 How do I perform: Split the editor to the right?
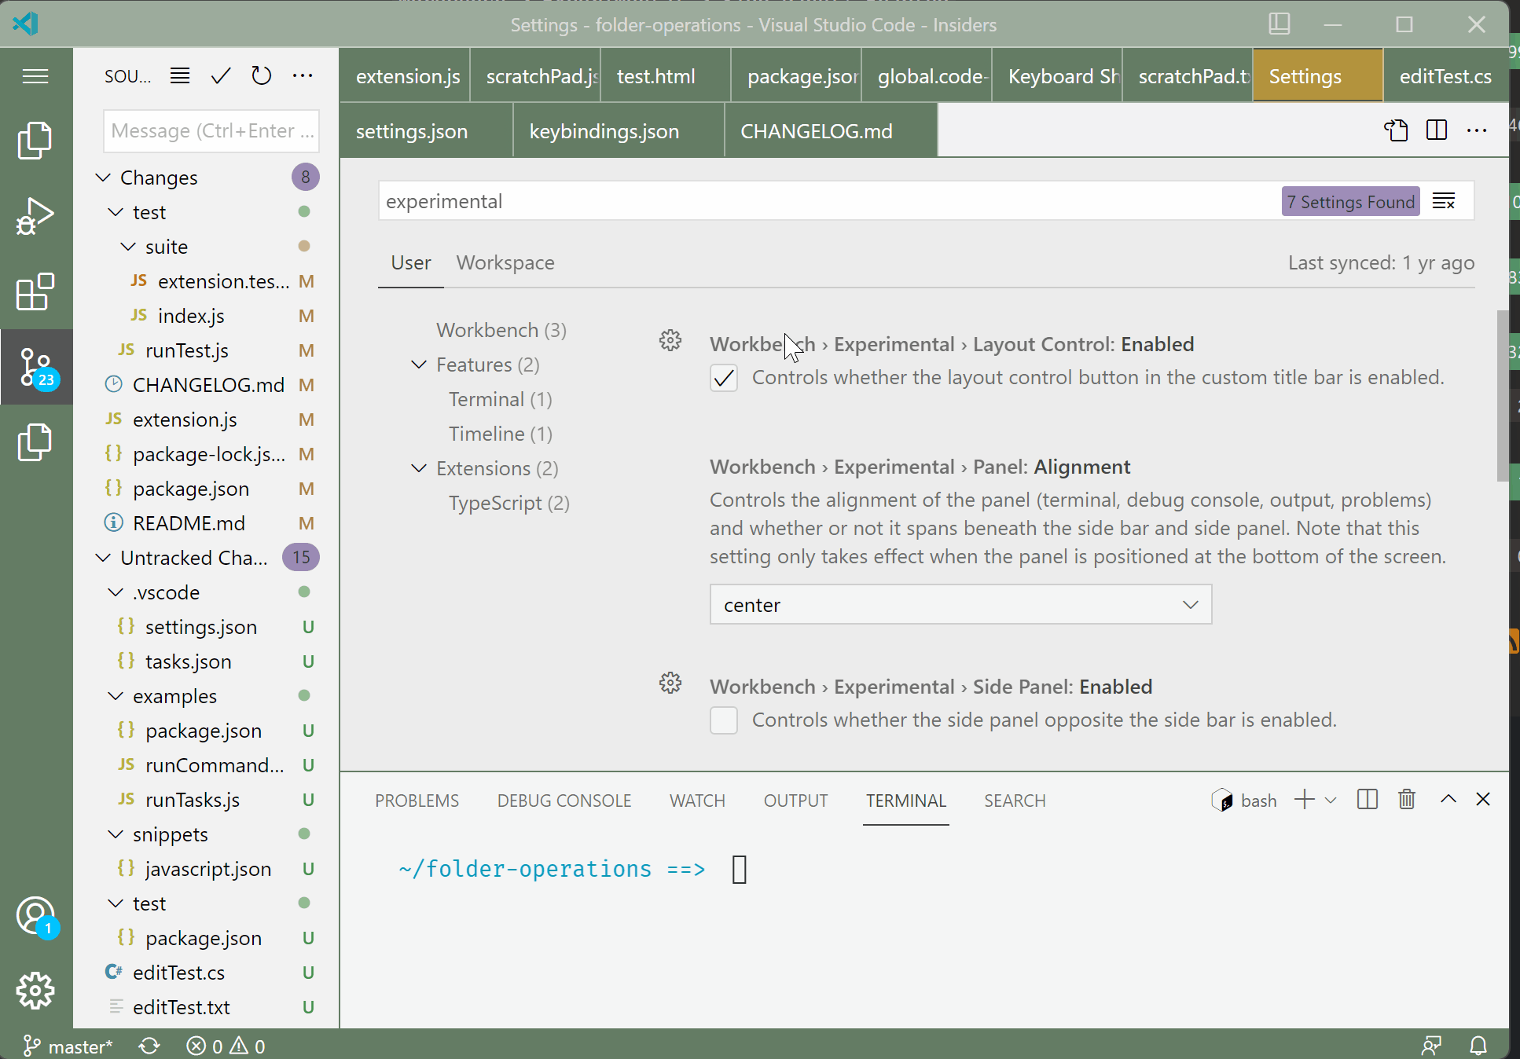tap(1437, 130)
